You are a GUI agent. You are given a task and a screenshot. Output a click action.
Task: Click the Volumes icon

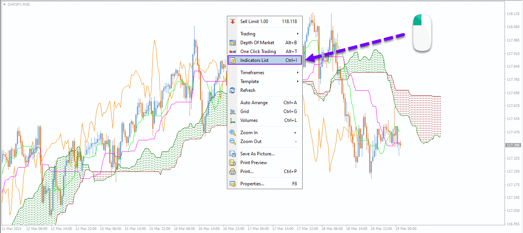232,120
